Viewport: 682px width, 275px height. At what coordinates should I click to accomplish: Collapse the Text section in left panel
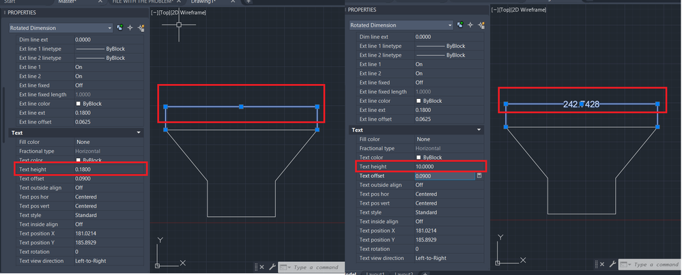pyautogui.click(x=139, y=132)
